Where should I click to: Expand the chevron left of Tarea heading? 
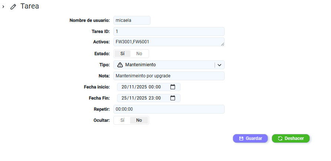pyautogui.click(x=3, y=7)
